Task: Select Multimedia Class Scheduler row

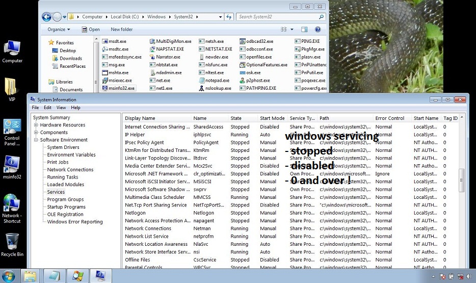Action: click(x=291, y=197)
